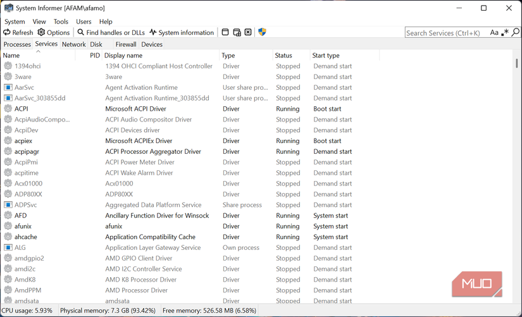
Task: Select Ancillary Function Driver for Winsock text
Action: pos(157,215)
